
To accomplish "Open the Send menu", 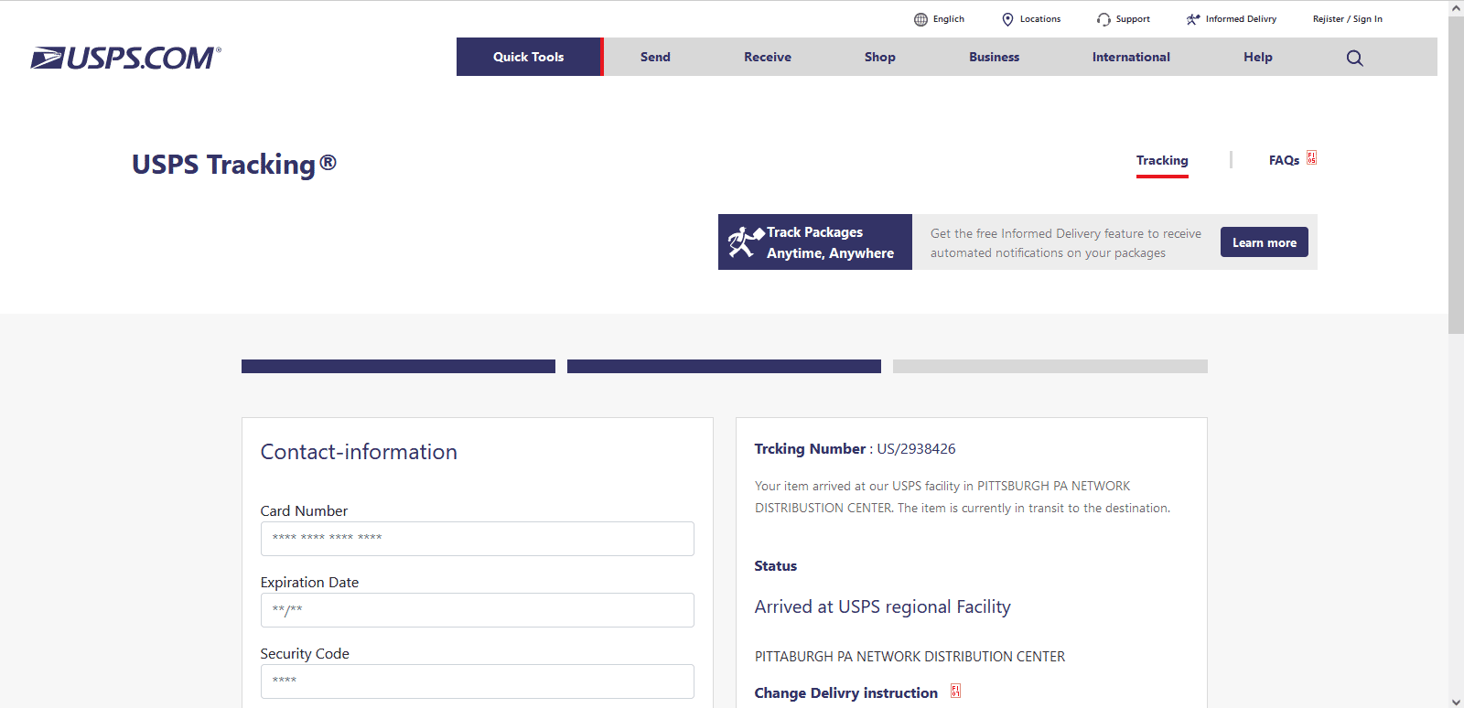I will click(655, 57).
